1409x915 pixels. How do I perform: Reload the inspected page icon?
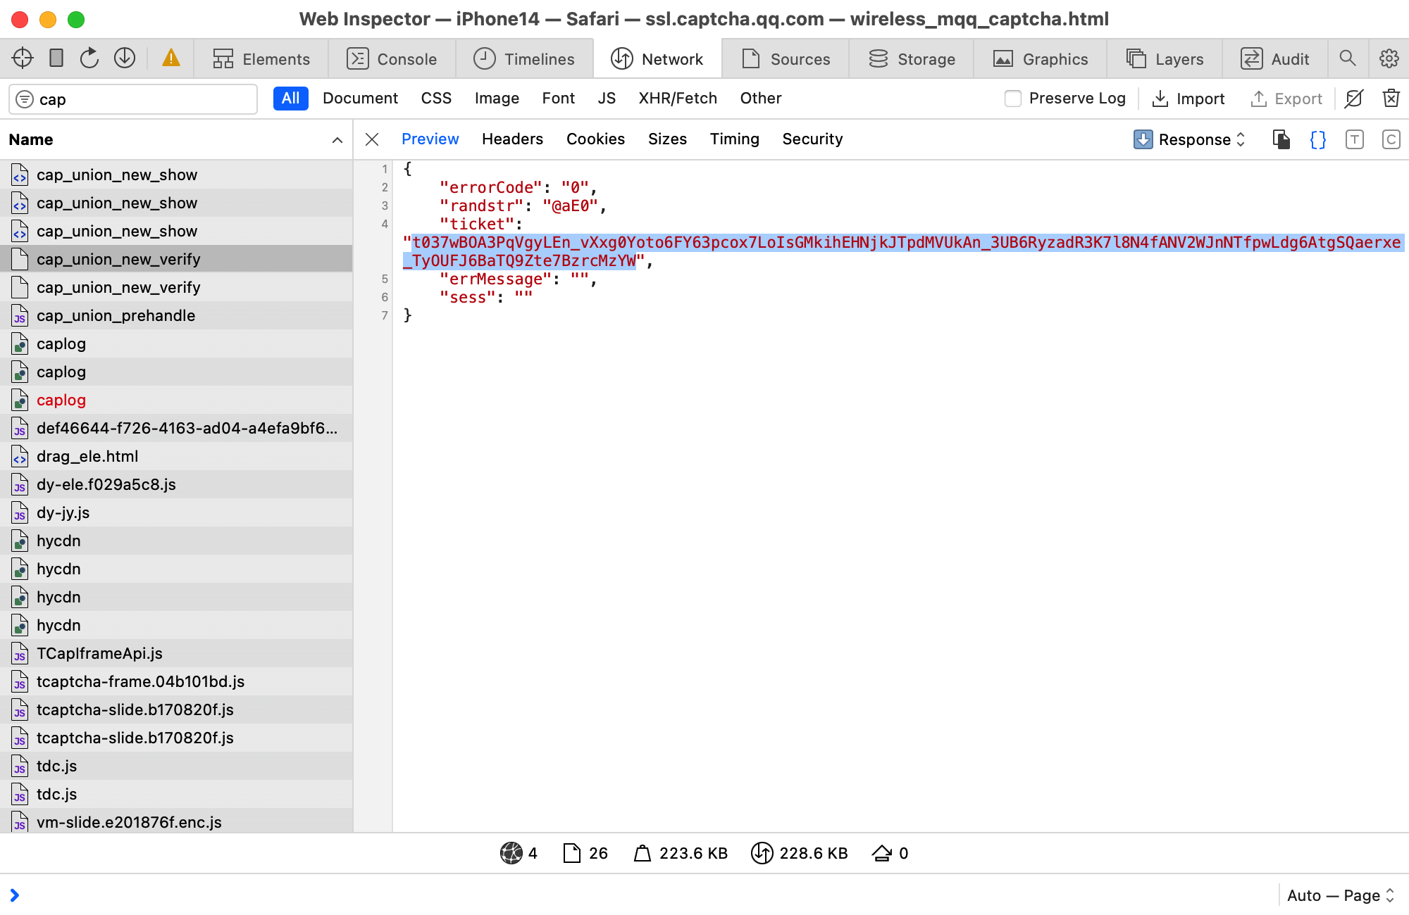(x=89, y=58)
